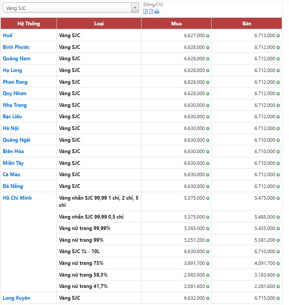Screen dimensions: 289x305
Task: Click green up indicator beside Huế buy price
Action: pos(208,36)
